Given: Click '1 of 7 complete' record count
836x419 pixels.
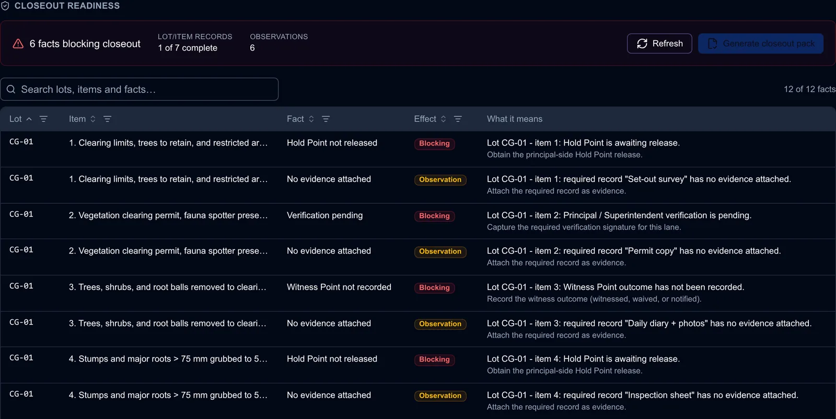Looking at the screenshot, I should click(x=188, y=48).
